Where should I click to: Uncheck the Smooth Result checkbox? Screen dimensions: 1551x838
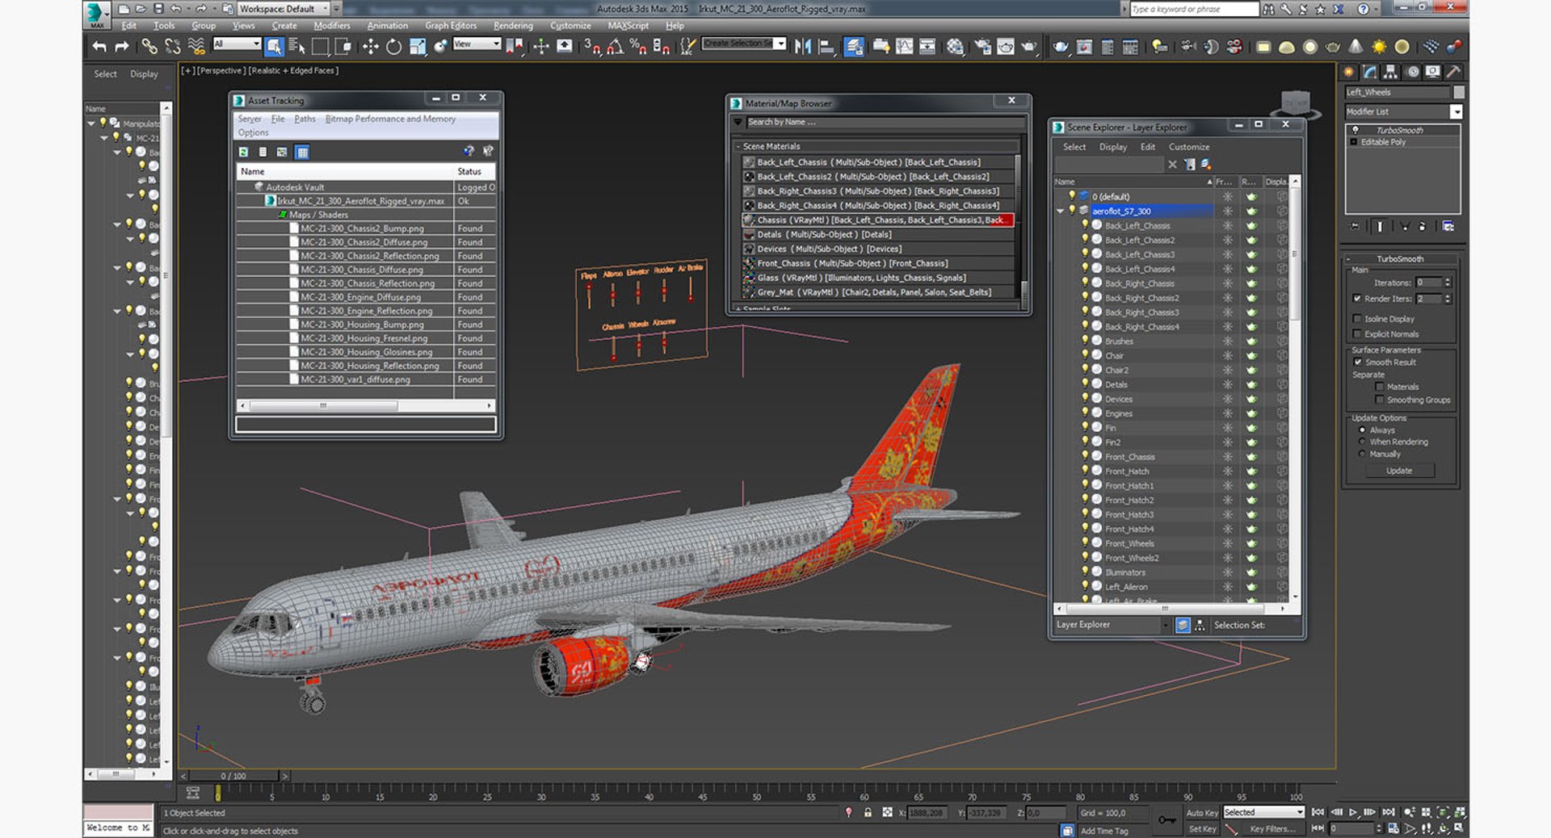(x=1358, y=362)
